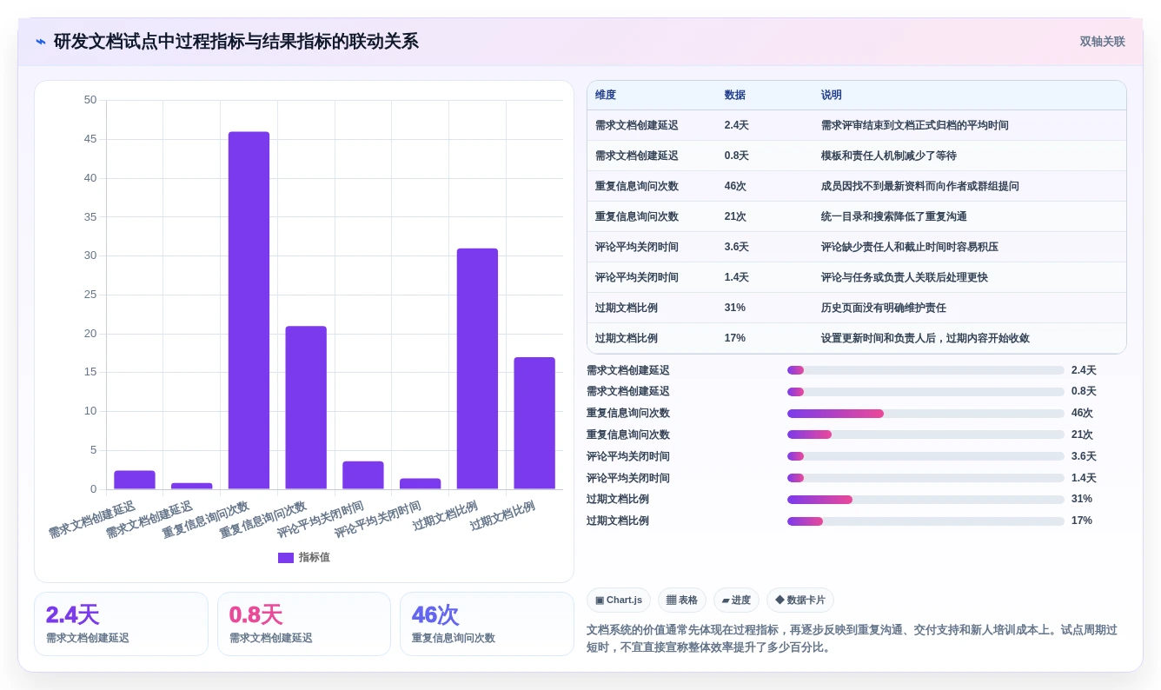This screenshot has width=1161, height=690.
Task: Open the 46次 重复信息询问次数 data card
Action: 487,624
